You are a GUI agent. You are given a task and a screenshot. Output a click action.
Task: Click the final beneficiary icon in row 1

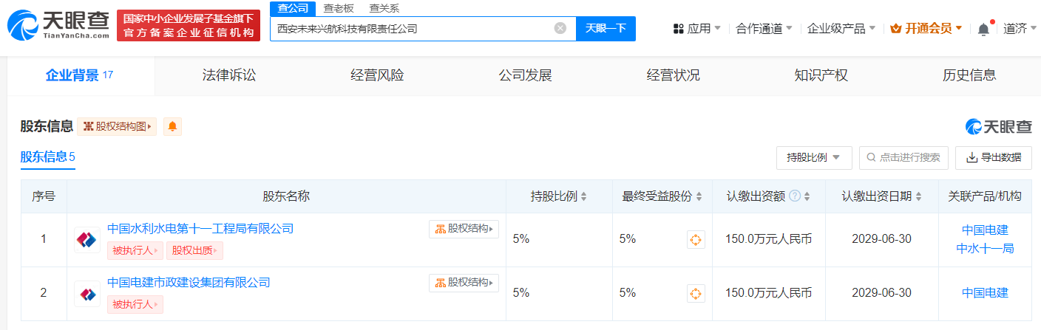pos(696,239)
